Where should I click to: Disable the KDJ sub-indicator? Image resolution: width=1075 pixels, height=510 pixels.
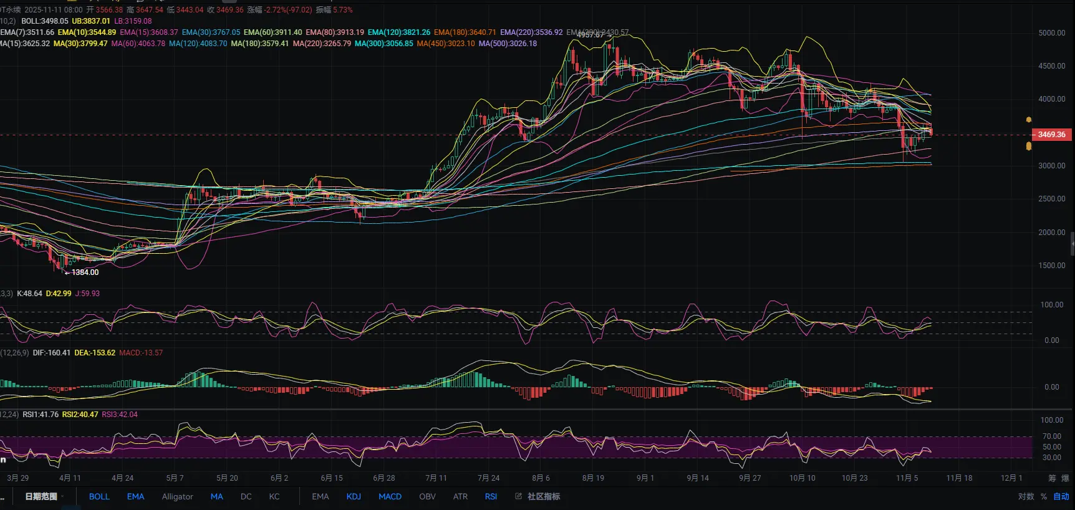(354, 496)
